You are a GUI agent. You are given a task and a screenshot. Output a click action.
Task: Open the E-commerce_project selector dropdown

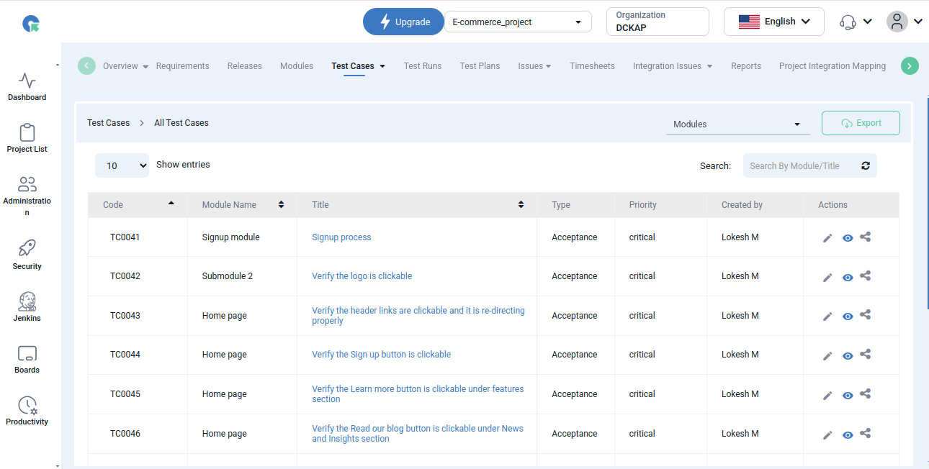click(x=518, y=22)
